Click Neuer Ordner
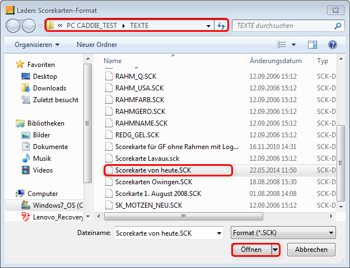The width and height of the screenshot is (350, 268). coord(97,45)
